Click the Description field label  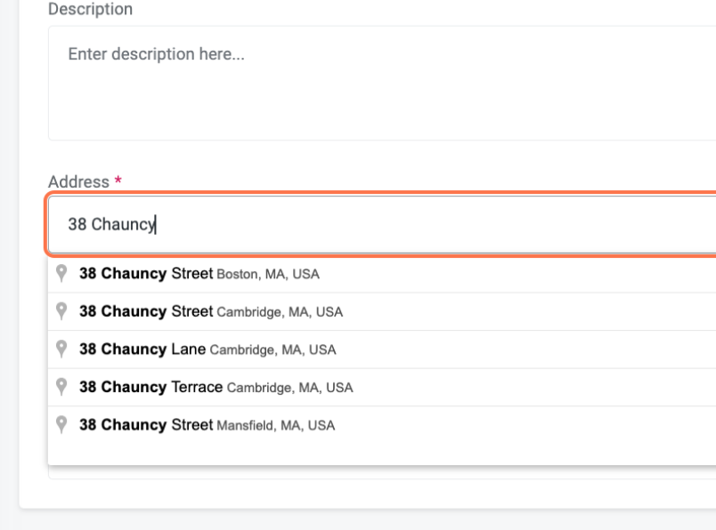coord(90,10)
